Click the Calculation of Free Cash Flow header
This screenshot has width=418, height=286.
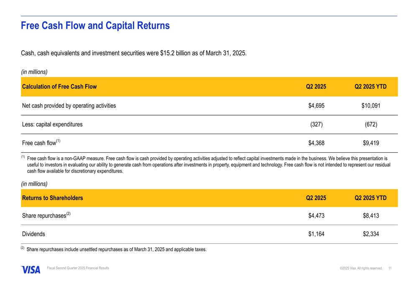pos(59,86)
